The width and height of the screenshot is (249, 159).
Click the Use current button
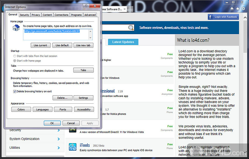(40, 45)
